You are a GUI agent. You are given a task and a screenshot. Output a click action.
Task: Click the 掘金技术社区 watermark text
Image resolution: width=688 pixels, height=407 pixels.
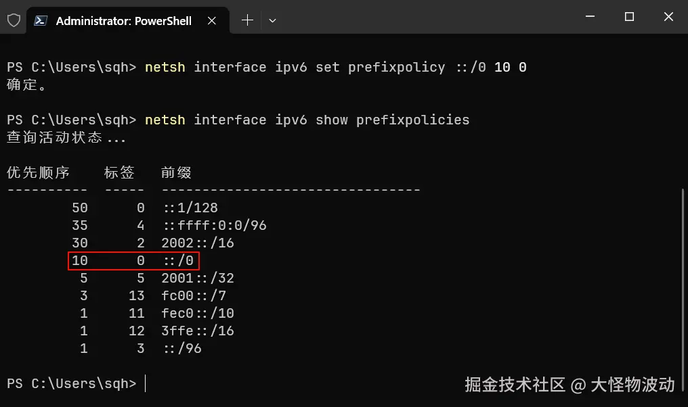click(515, 385)
